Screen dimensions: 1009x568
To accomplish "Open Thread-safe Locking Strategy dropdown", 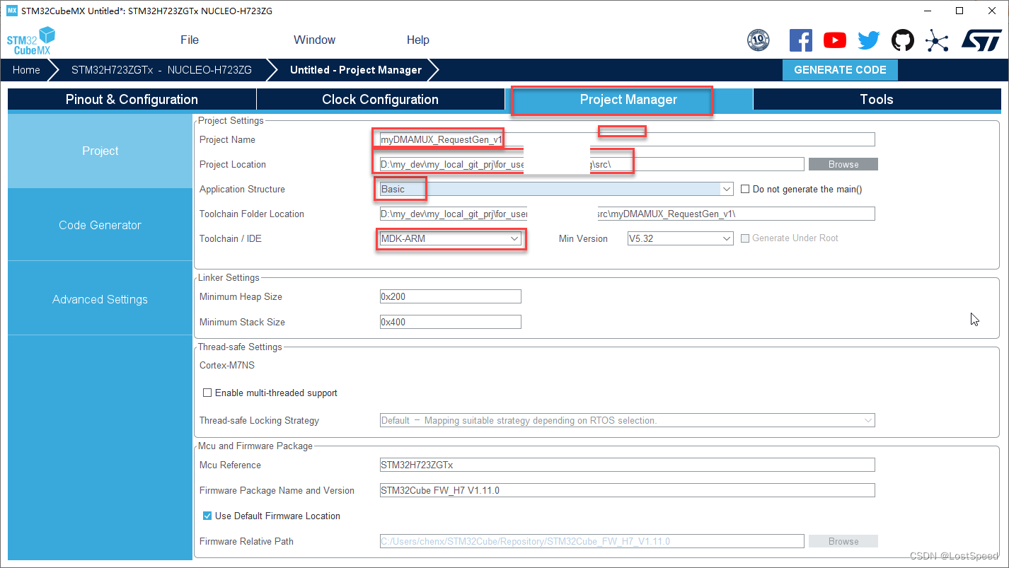I will (627, 420).
